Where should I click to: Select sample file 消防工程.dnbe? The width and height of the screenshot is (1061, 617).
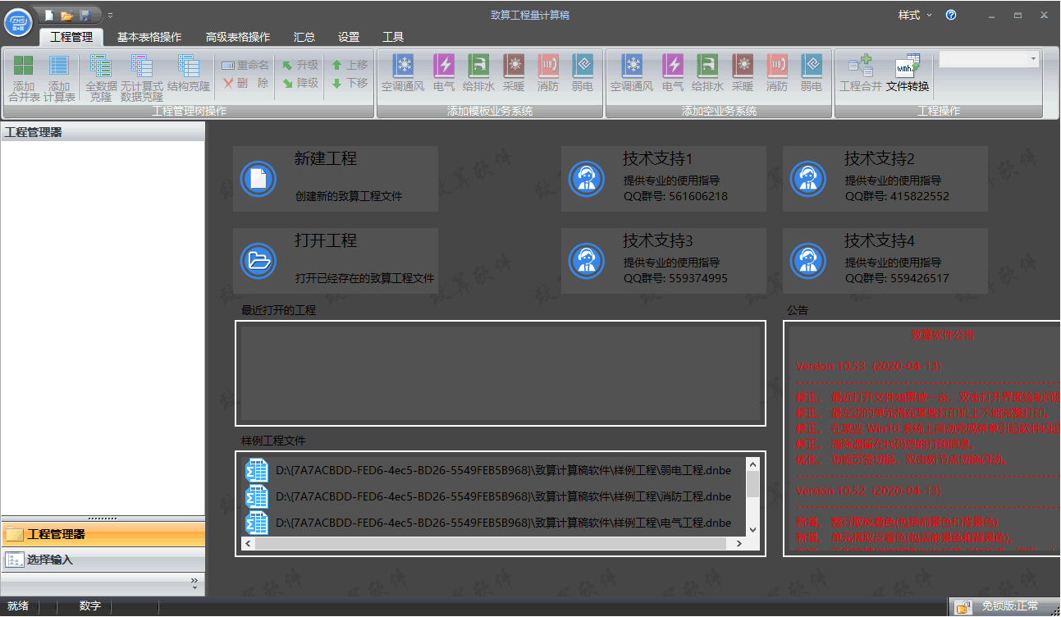493,496
